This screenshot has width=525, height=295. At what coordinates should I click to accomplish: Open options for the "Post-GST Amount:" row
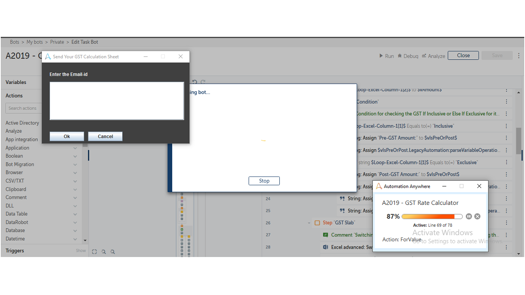(507, 174)
